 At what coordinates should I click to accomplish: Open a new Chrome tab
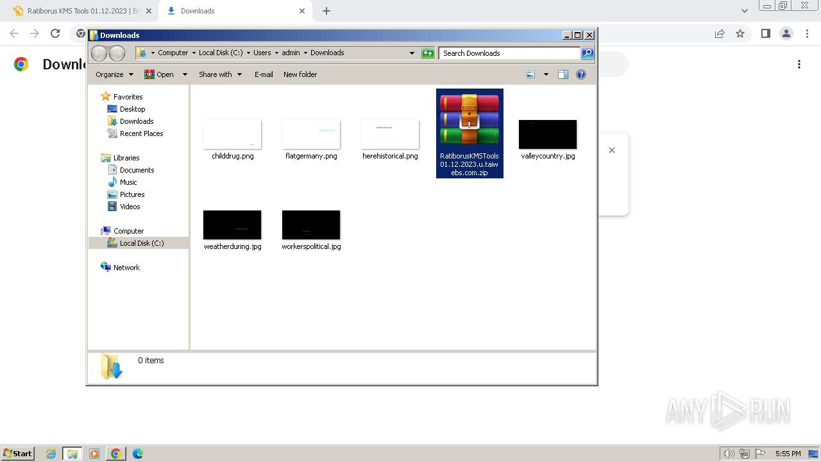point(326,11)
